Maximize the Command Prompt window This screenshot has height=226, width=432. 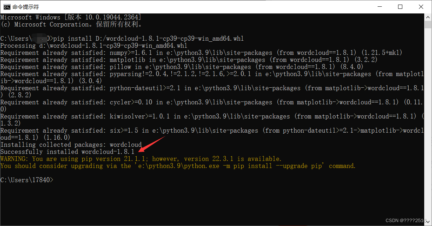point(400,7)
